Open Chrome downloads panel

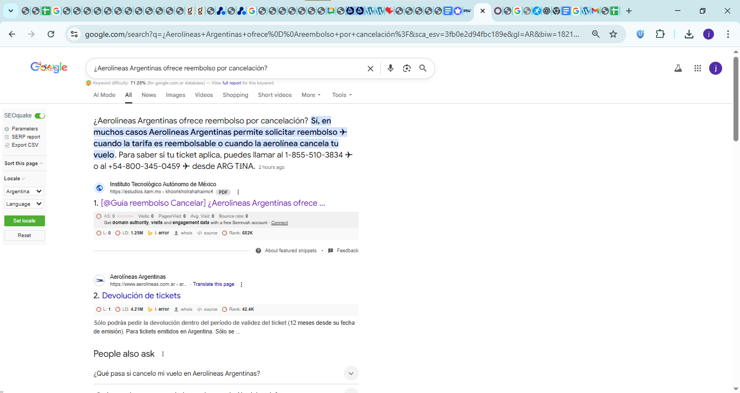click(689, 34)
